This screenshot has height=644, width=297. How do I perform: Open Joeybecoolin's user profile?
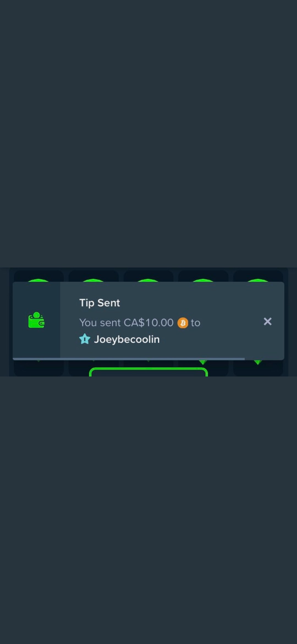127,339
